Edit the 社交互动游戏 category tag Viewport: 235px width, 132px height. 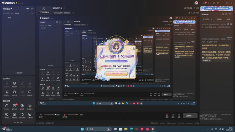click(x=73, y=13)
